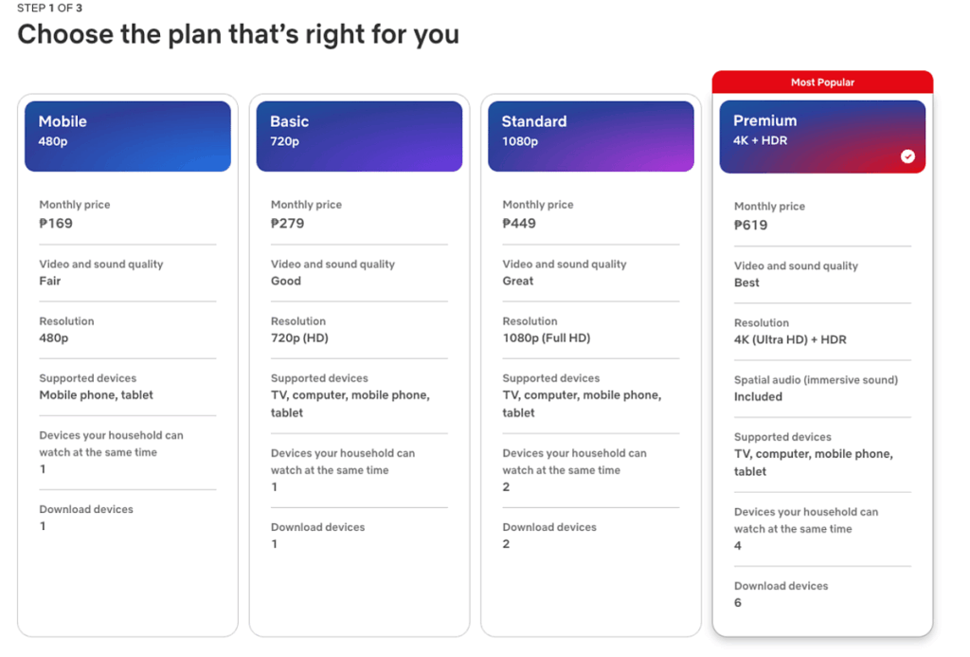The image size is (970, 657).
Task: Click Premium's Download devices value 6
Action: click(738, 603)
